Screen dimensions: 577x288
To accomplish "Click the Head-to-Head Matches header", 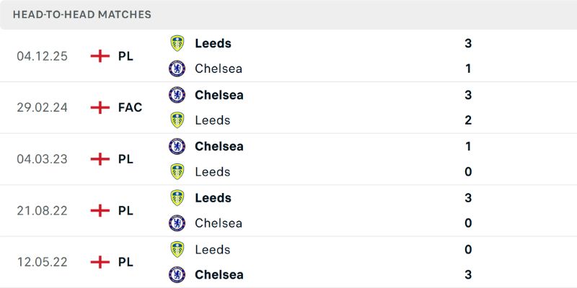I will coord(82,14).
